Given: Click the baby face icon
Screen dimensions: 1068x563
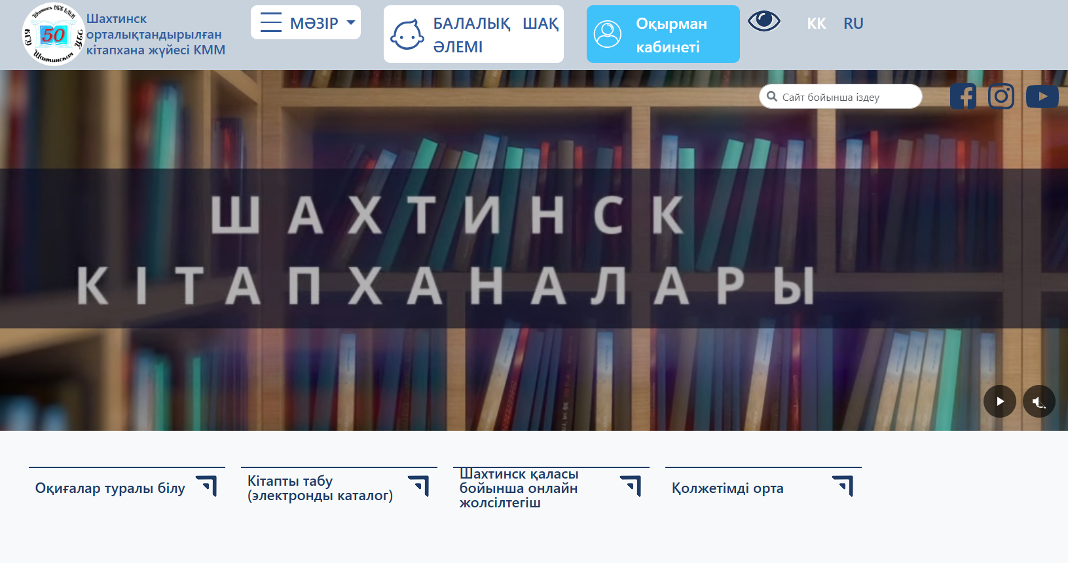Looking at the screenshot, I should point(407,35).
